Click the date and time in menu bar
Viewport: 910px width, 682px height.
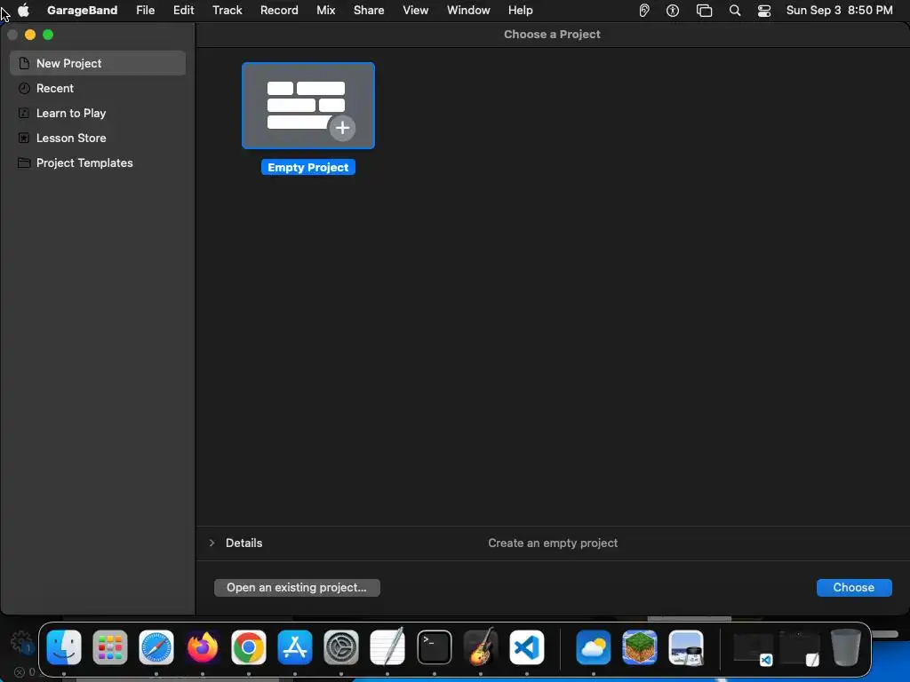point(839,10)
